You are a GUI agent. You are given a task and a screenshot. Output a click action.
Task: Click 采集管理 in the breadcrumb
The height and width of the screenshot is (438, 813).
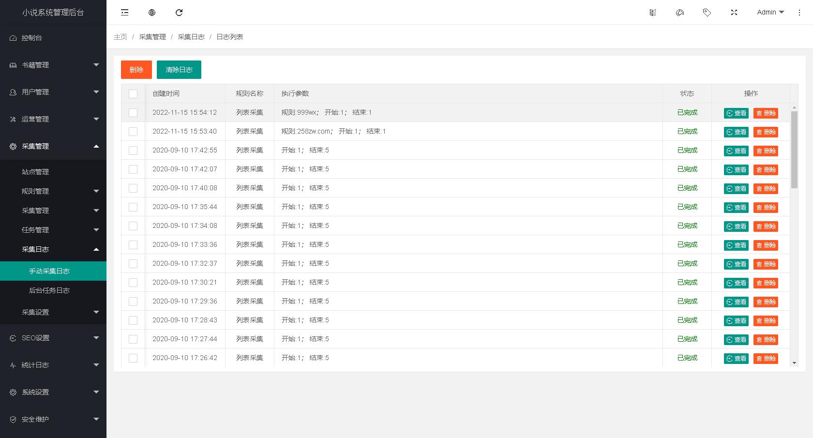tap(152, 37)
